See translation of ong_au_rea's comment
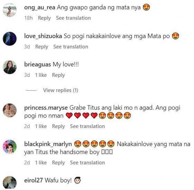Image resolution: width=194 pixels, height=190 pixels. 73,18
